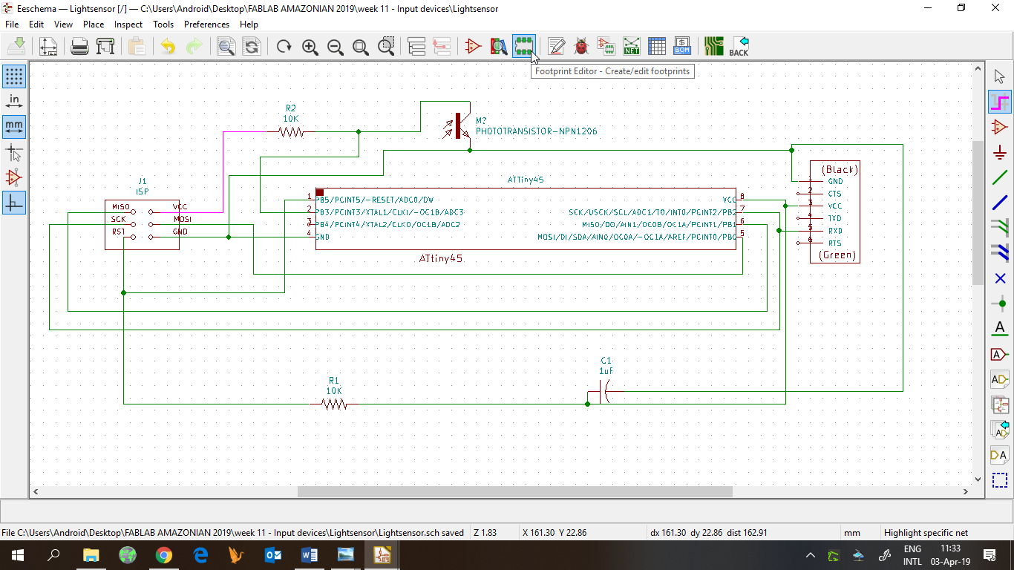Open the Find tool in the toolbar
The image size is (1014, 570).
point(226,46)
